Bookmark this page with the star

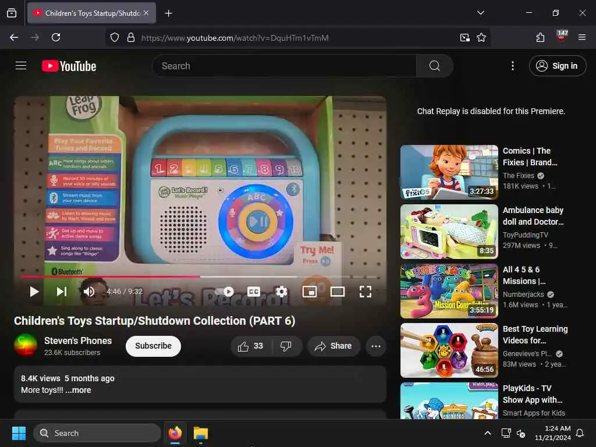coord(481,38)
